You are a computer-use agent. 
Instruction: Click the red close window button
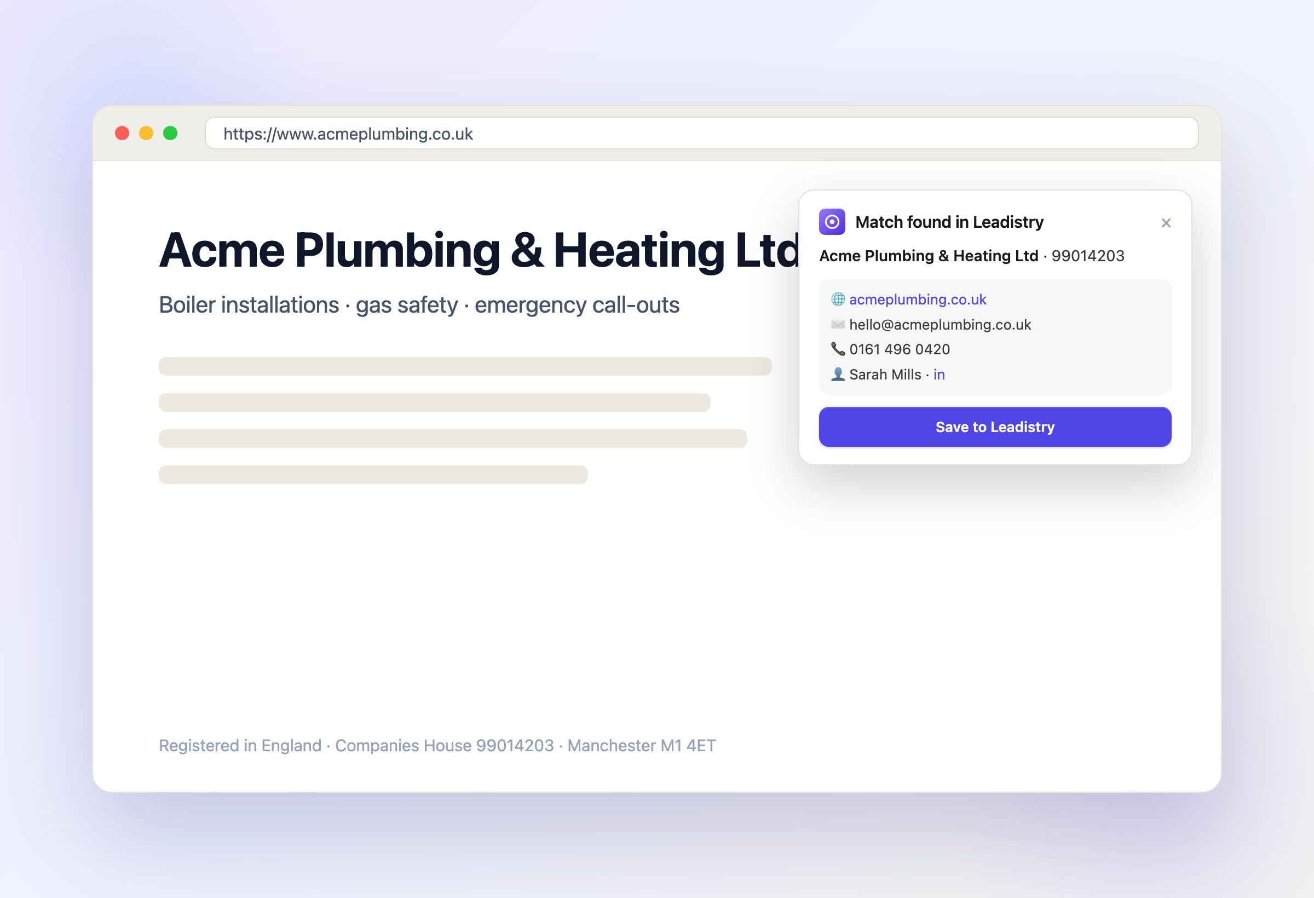click(x=122, y=133)
